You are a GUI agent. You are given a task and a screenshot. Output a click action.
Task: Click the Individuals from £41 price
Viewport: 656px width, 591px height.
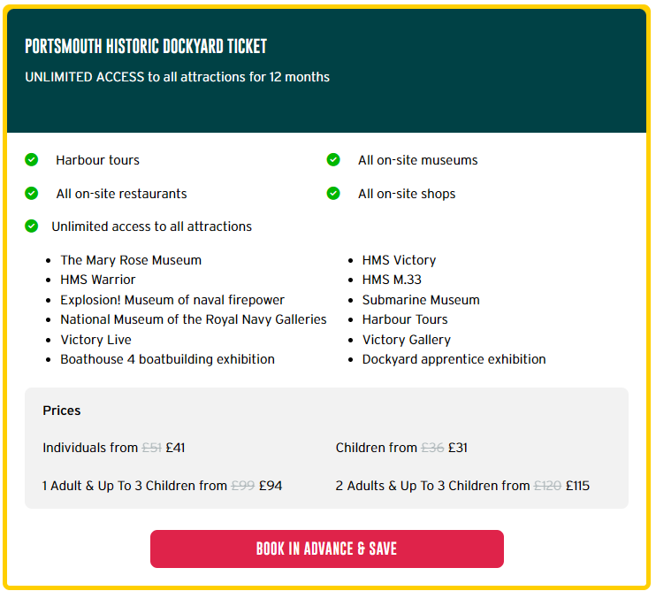click(x=114, y=448)
